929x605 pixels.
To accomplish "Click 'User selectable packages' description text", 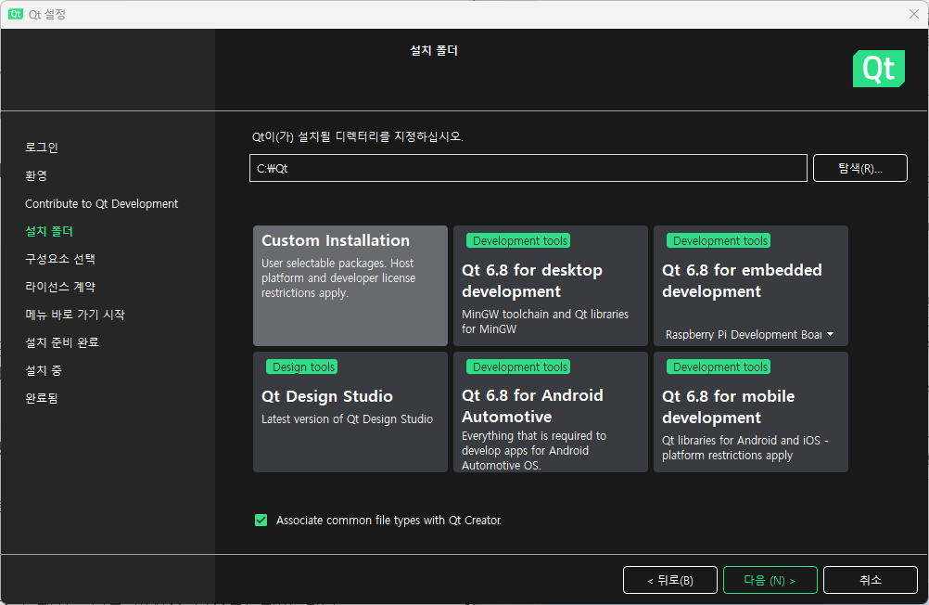I will [338, 278].
